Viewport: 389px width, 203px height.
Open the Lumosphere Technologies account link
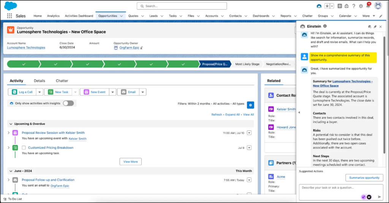tap(26, 48)
